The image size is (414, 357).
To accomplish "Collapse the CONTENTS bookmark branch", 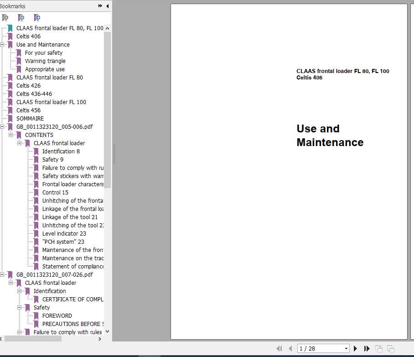I will click(x=11, y=135).
